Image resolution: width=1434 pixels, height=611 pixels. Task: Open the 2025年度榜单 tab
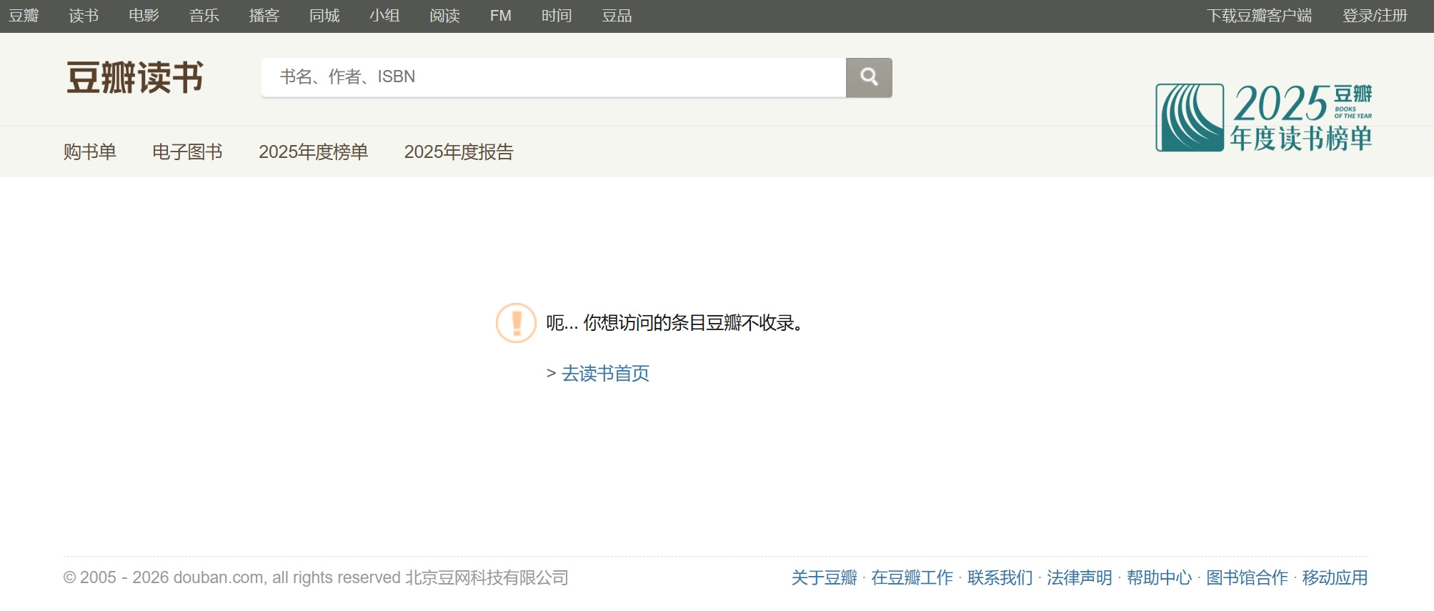313,152
